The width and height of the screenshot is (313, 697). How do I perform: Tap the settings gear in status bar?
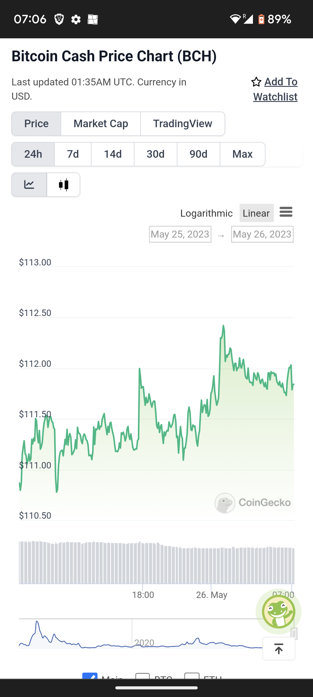[x=76, y=20]
